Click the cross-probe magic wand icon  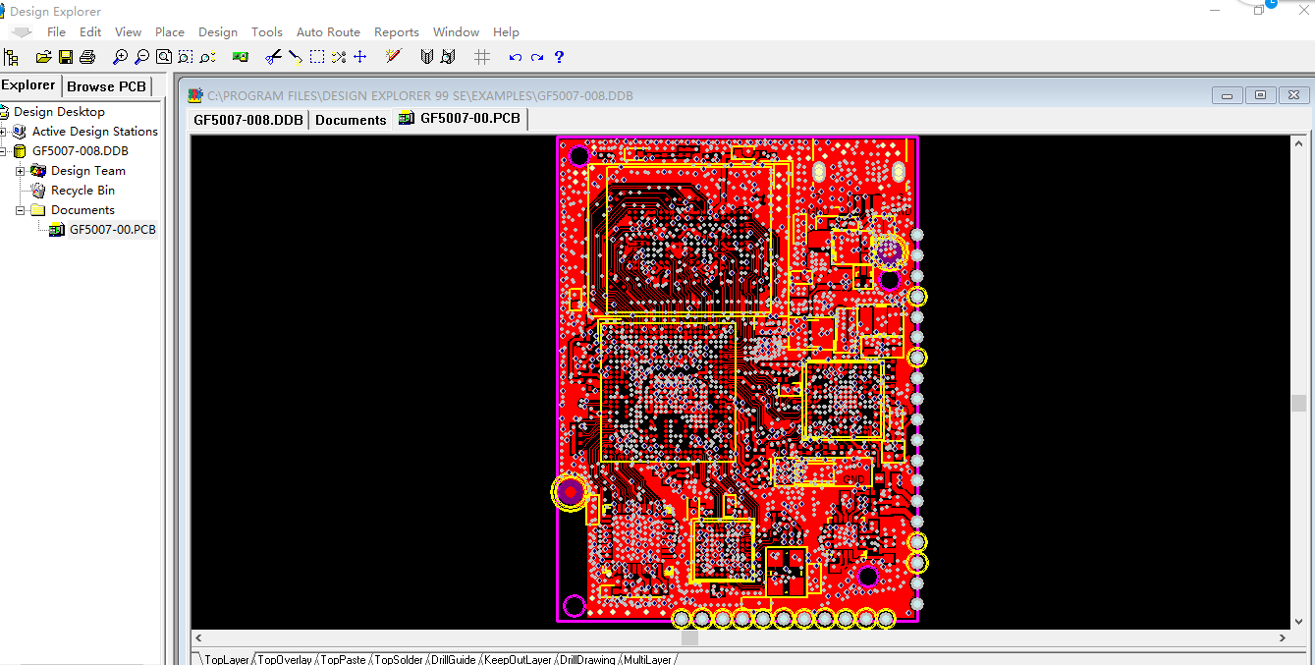tap(393, 57)
